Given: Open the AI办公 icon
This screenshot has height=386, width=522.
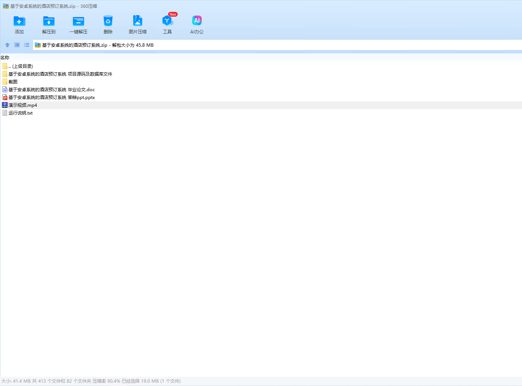Looking at the screenshot, I should pos(197,21).
